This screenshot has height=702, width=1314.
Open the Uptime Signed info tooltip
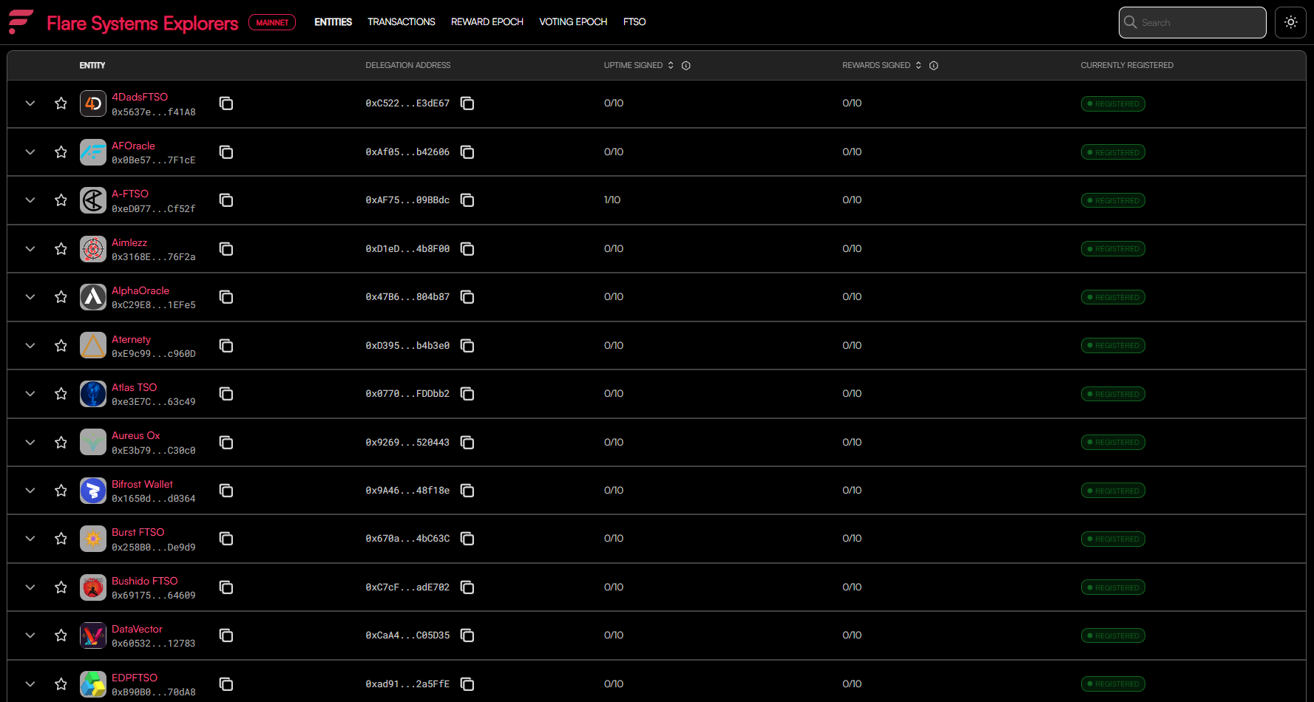pyautogui.click(x=685, y=65)
